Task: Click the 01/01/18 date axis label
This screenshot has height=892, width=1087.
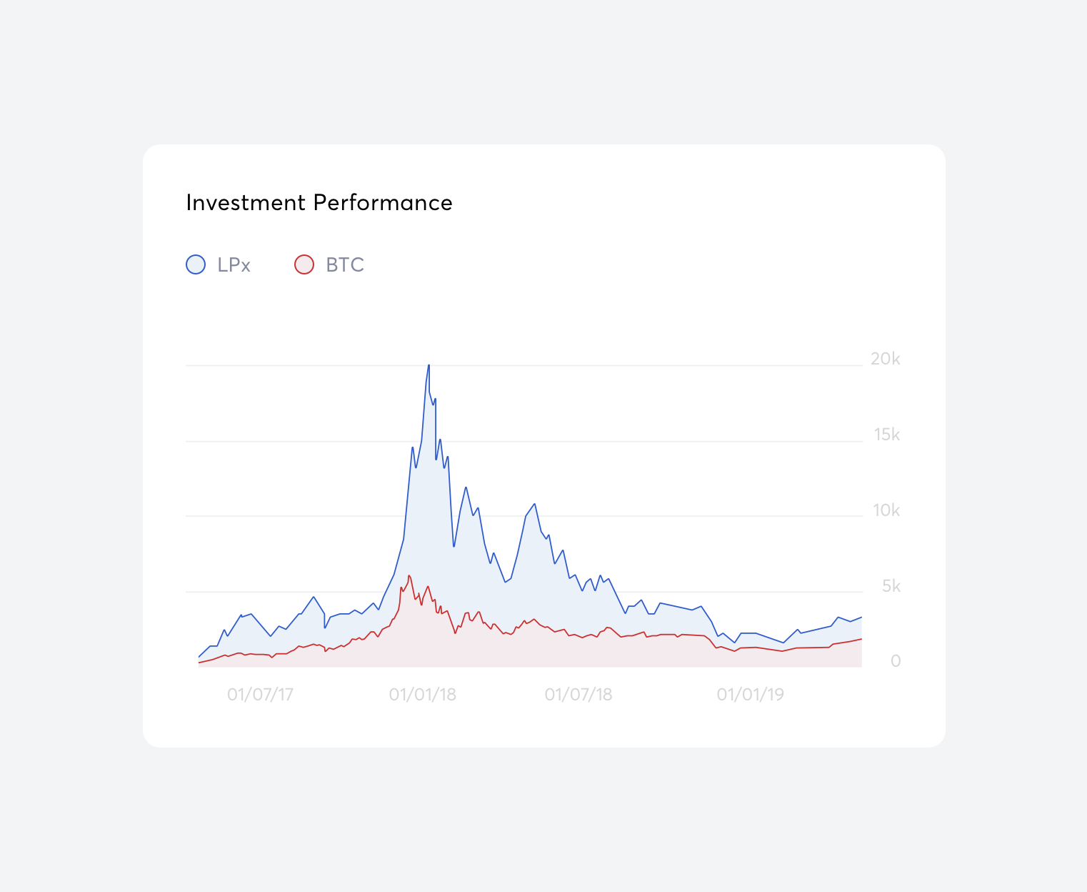Action: [422, 695]
